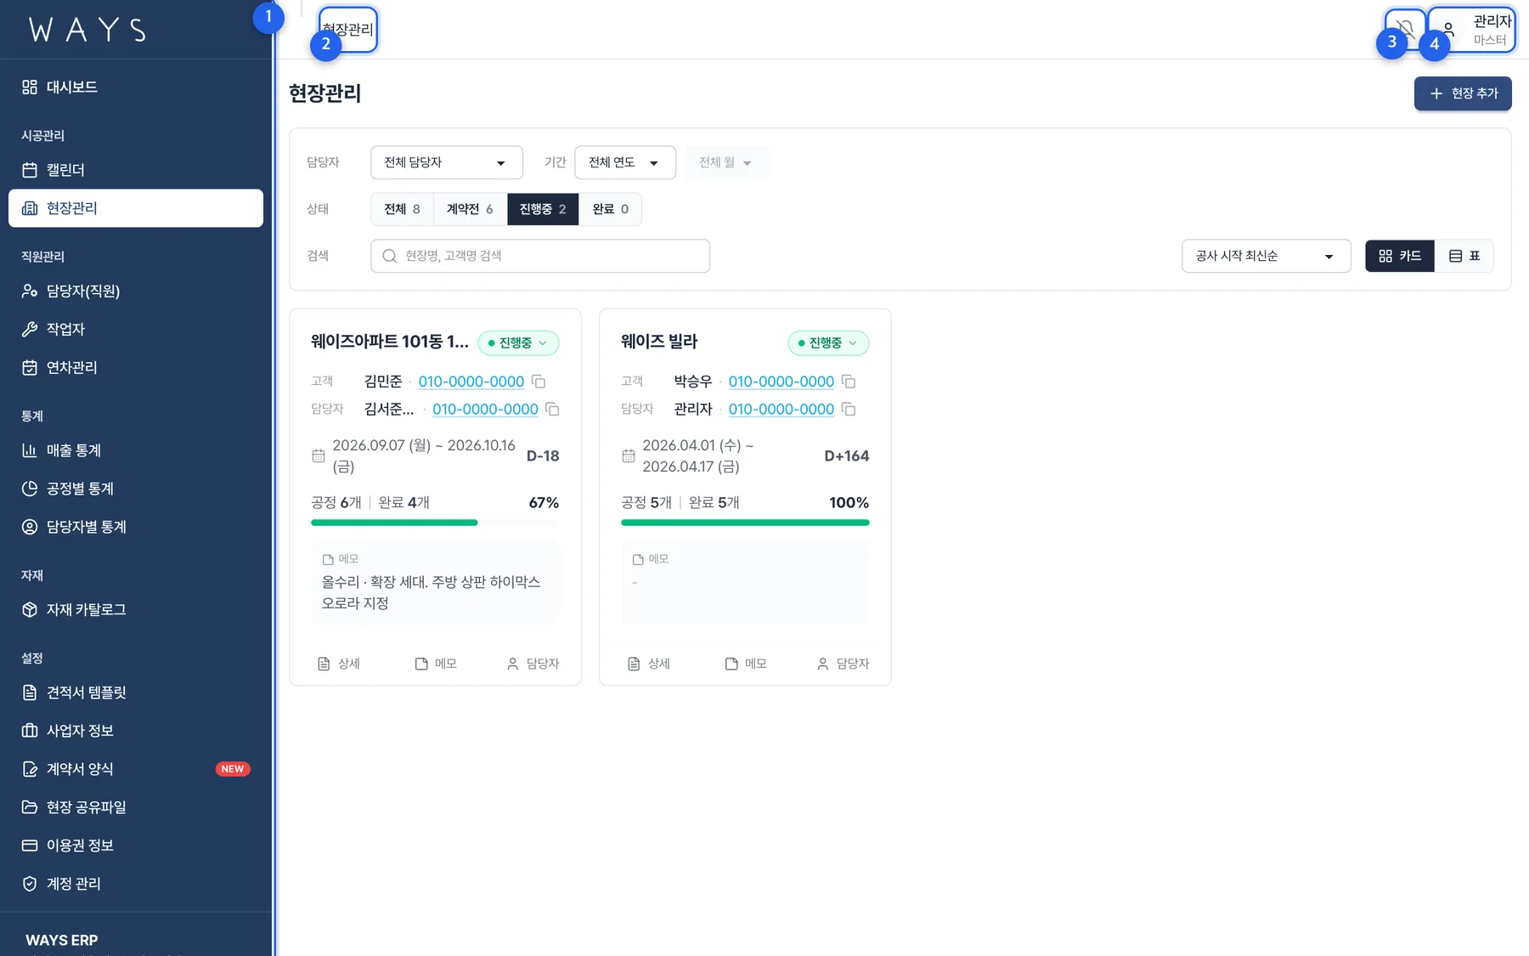
Task: Open the 공사 시작 최신순 sort dropdown
Action: point(1267,256)
